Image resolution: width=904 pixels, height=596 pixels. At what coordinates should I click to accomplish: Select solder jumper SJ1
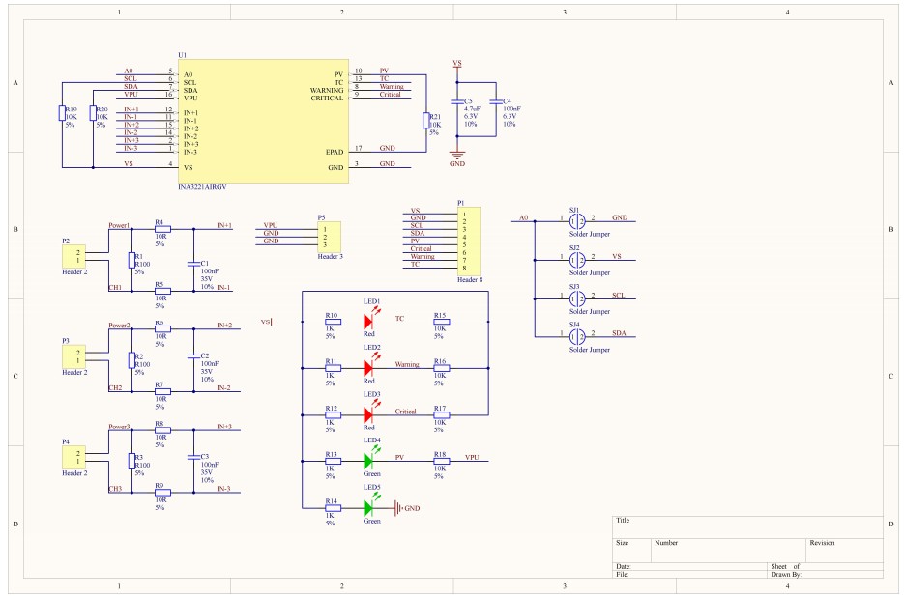coord(575,220)
